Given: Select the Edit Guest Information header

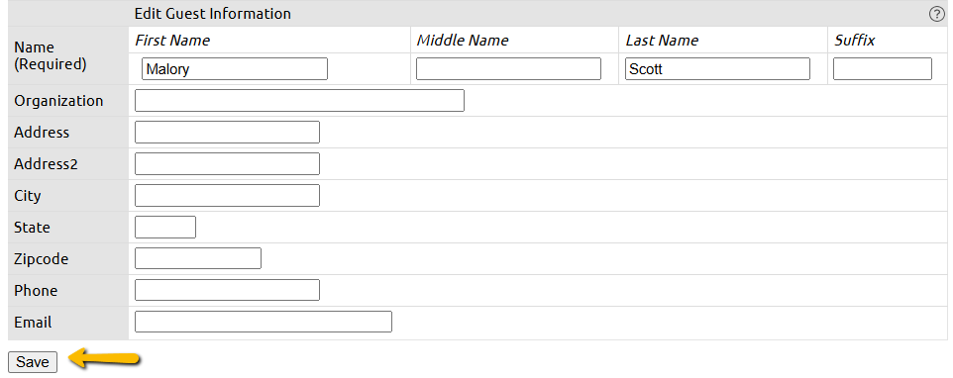Looking at the screenshot, I should (213, 13).
